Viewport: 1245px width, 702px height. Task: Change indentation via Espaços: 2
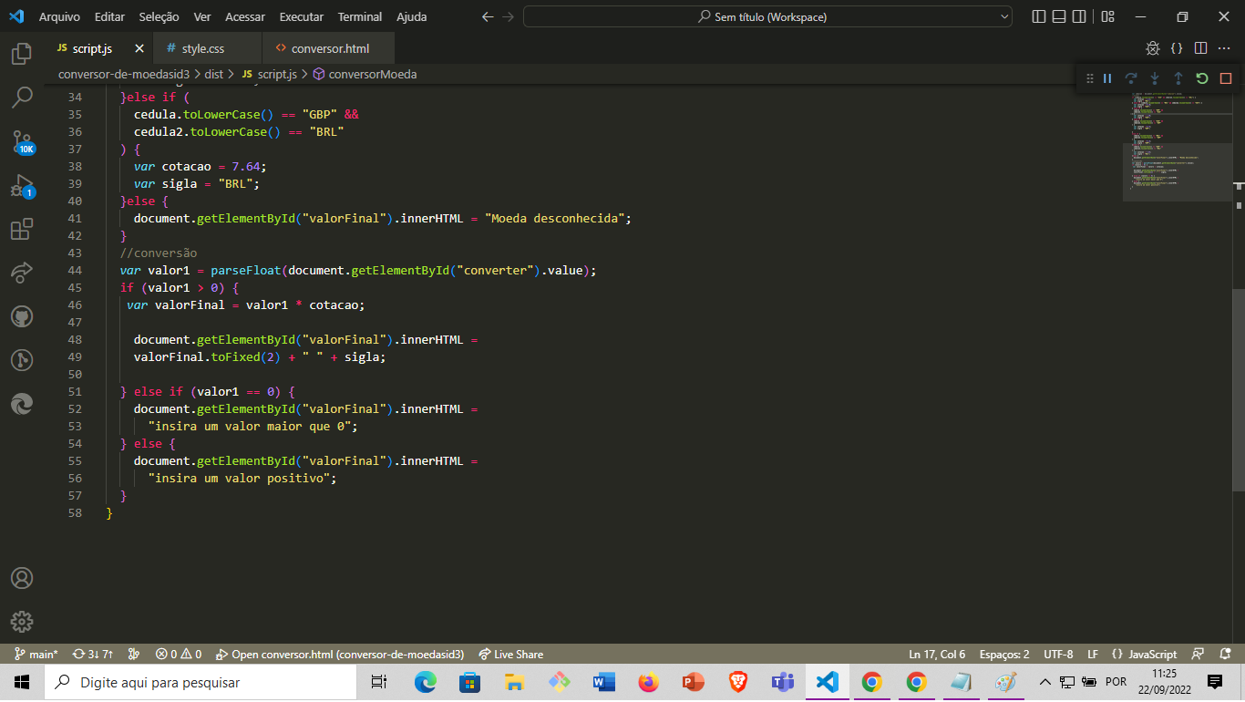click(1004, 654)
